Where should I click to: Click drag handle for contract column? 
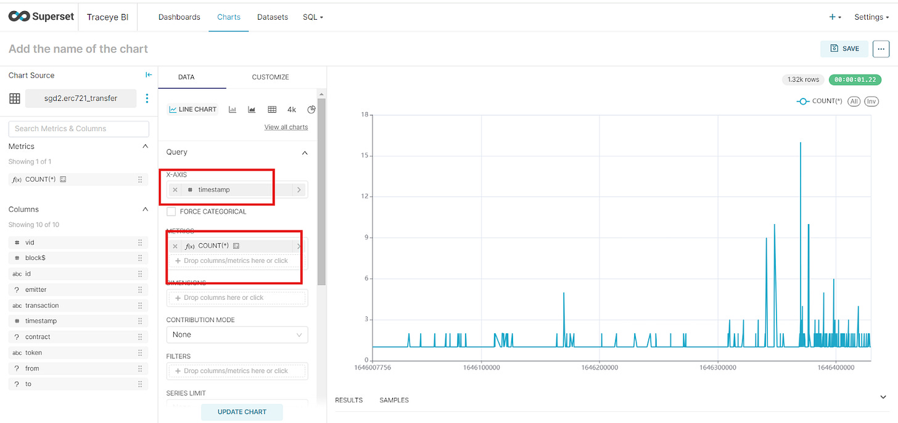[140, 337]
